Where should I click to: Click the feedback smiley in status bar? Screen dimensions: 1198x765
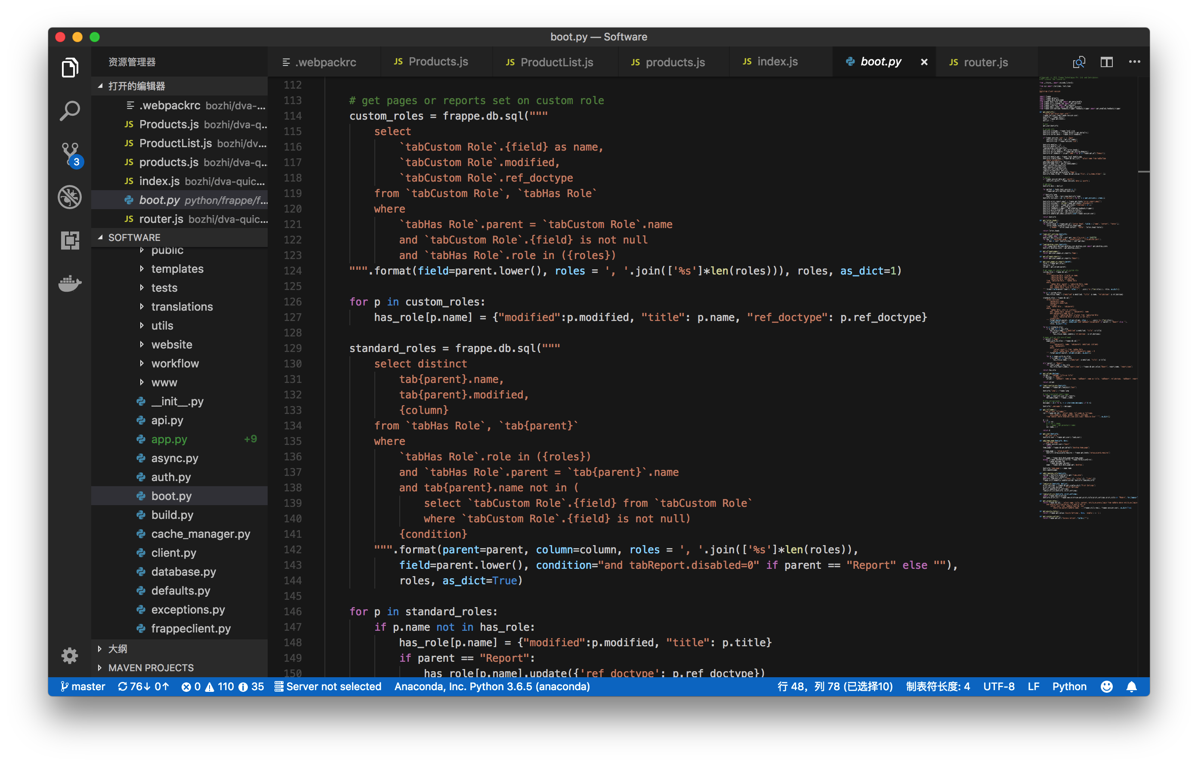pos(1106,686)
